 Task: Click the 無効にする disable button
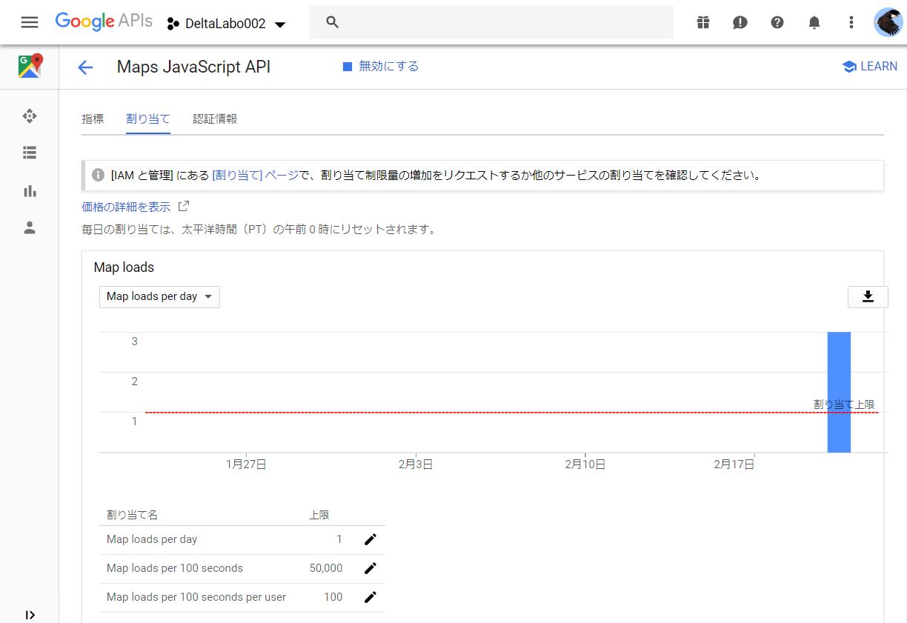[381, 67]
